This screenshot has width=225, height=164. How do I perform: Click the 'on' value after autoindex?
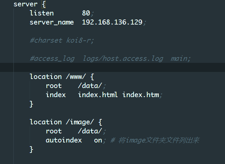pyautogui.click(x=98, y=140)
